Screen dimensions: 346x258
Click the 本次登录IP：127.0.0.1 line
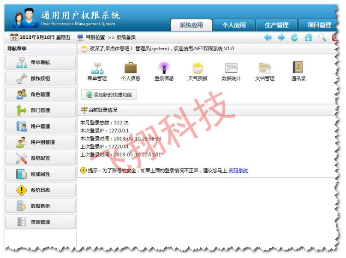point(104,131)
